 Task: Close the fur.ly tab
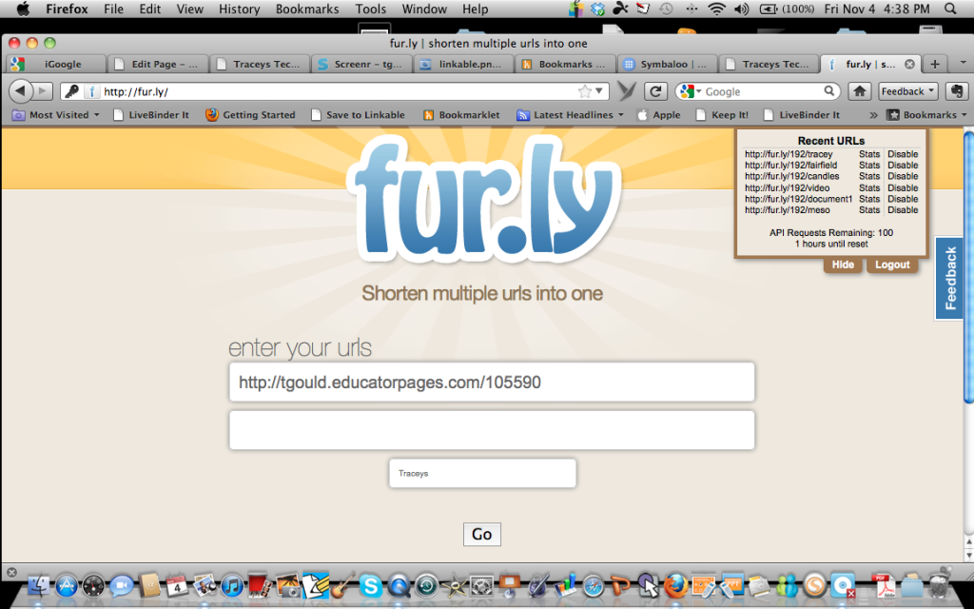908,64
